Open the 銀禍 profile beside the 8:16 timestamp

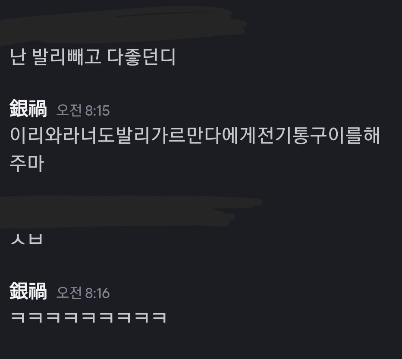(x=28, y=291)
